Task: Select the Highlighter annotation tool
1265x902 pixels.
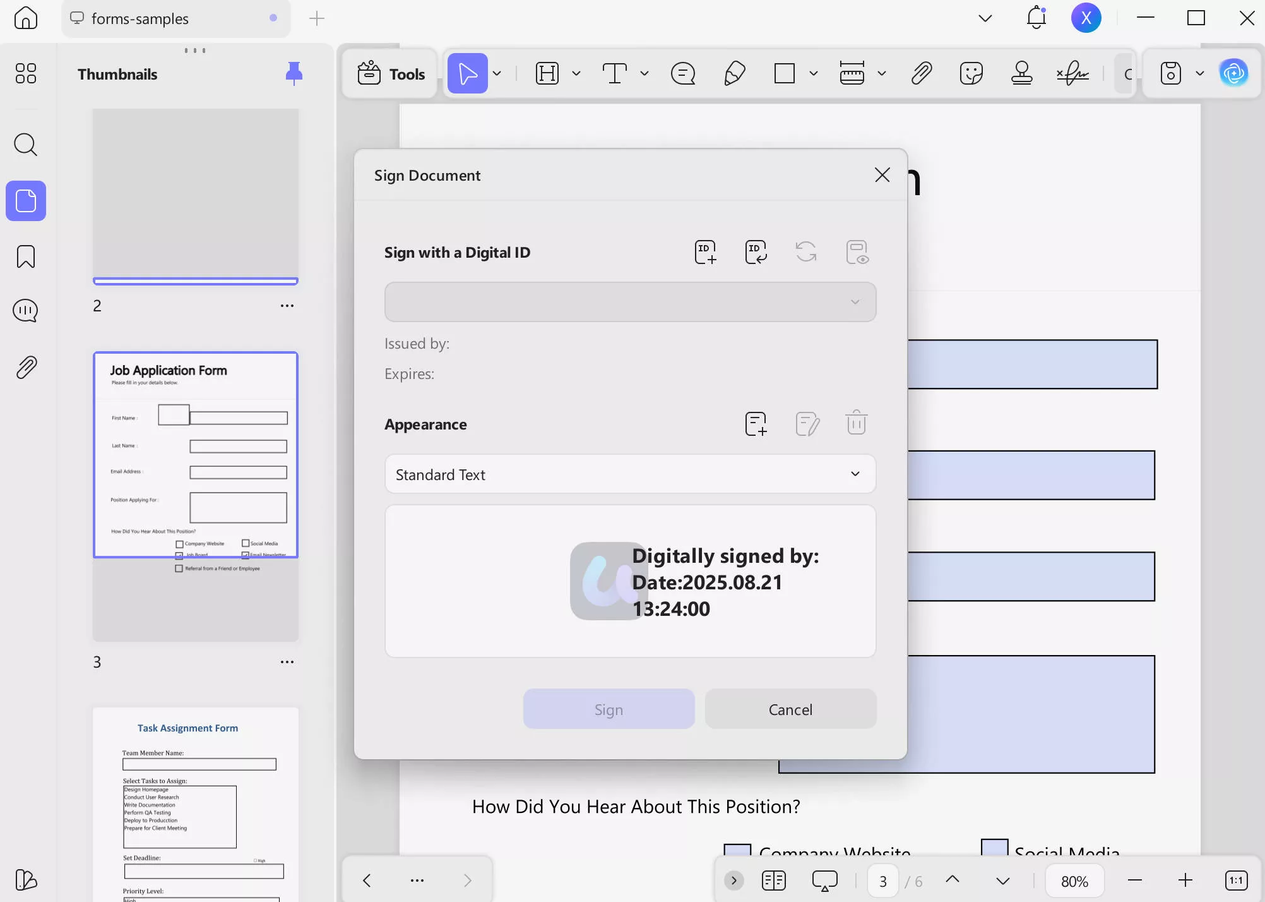Action: [x=733, y=73]
